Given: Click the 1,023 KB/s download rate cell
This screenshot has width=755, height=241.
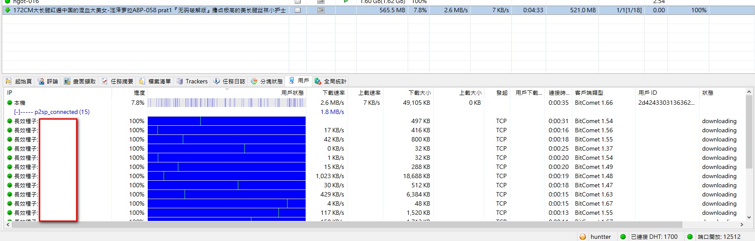Looking at the screenshot, I should point(330,176).
